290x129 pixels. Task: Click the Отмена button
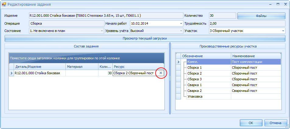tap(275, 123)
